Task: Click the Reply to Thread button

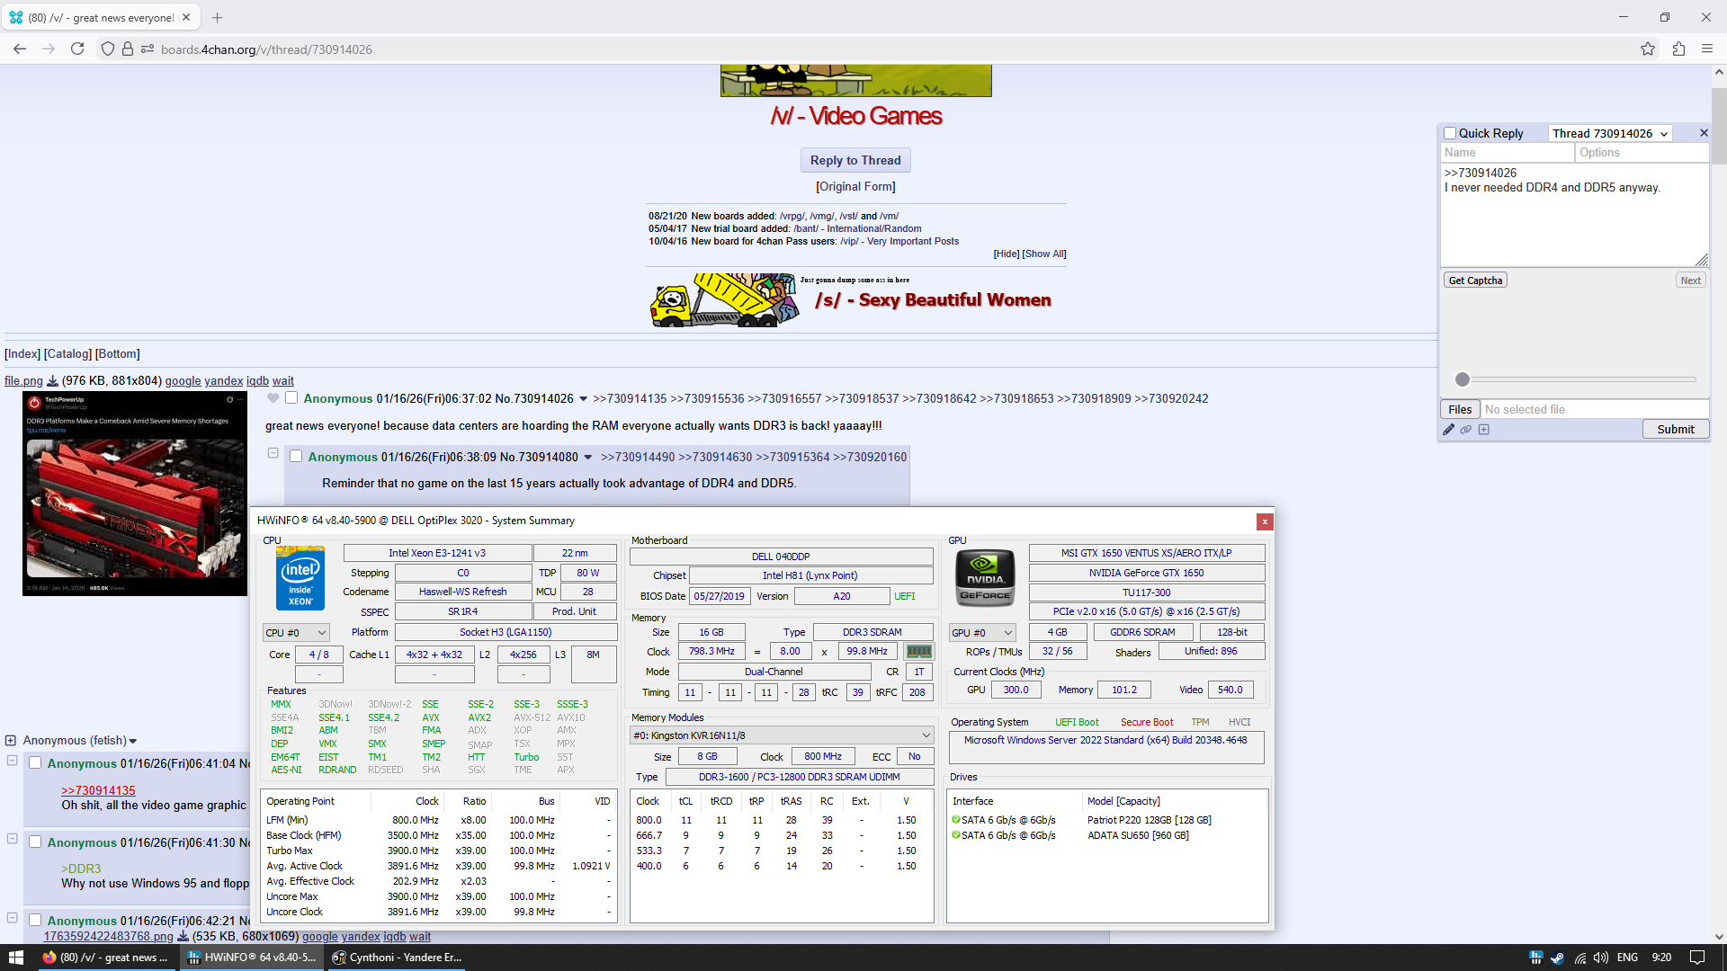Action: coord(855,160)
